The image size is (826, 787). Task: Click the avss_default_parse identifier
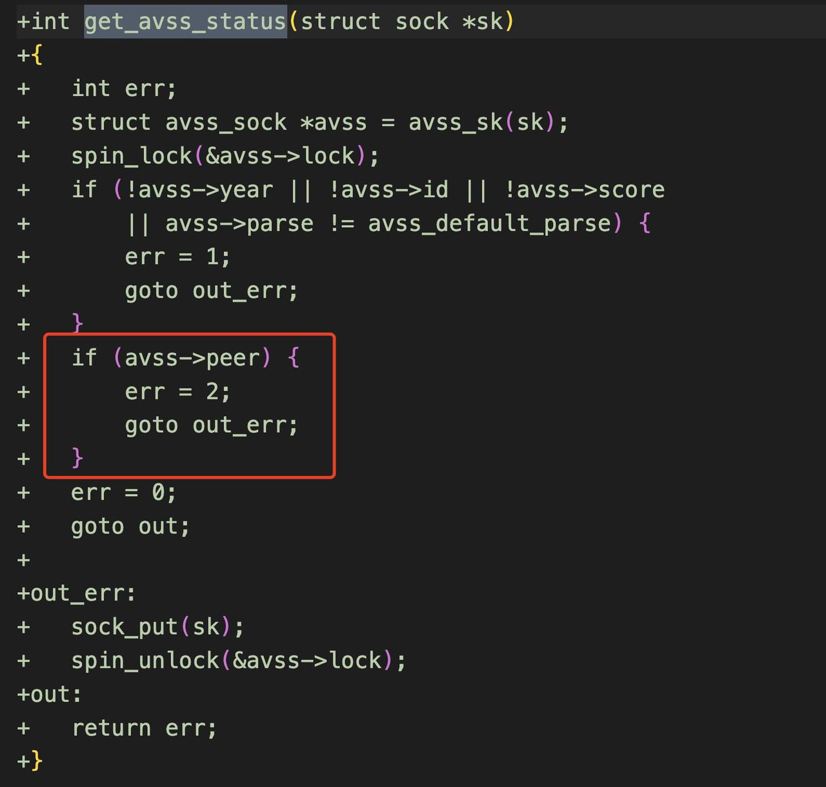pyautogui.click(x=489, y=223)
